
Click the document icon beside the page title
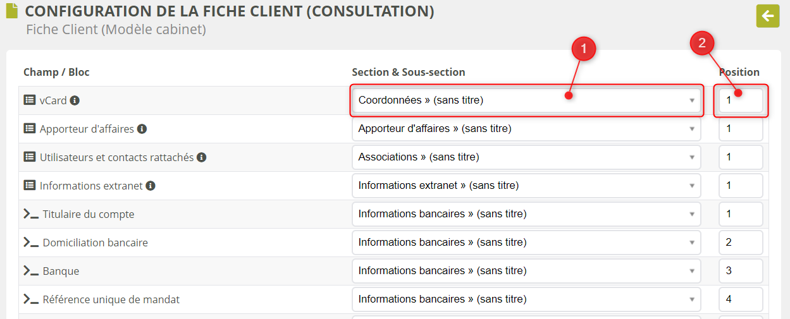click(11, 11)
